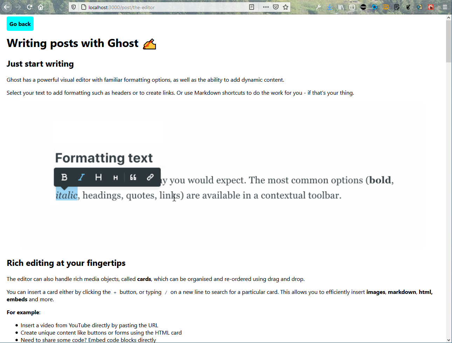Open developer tools wrench icon
Screen dimensions: 452x343
tap(319, 7)
